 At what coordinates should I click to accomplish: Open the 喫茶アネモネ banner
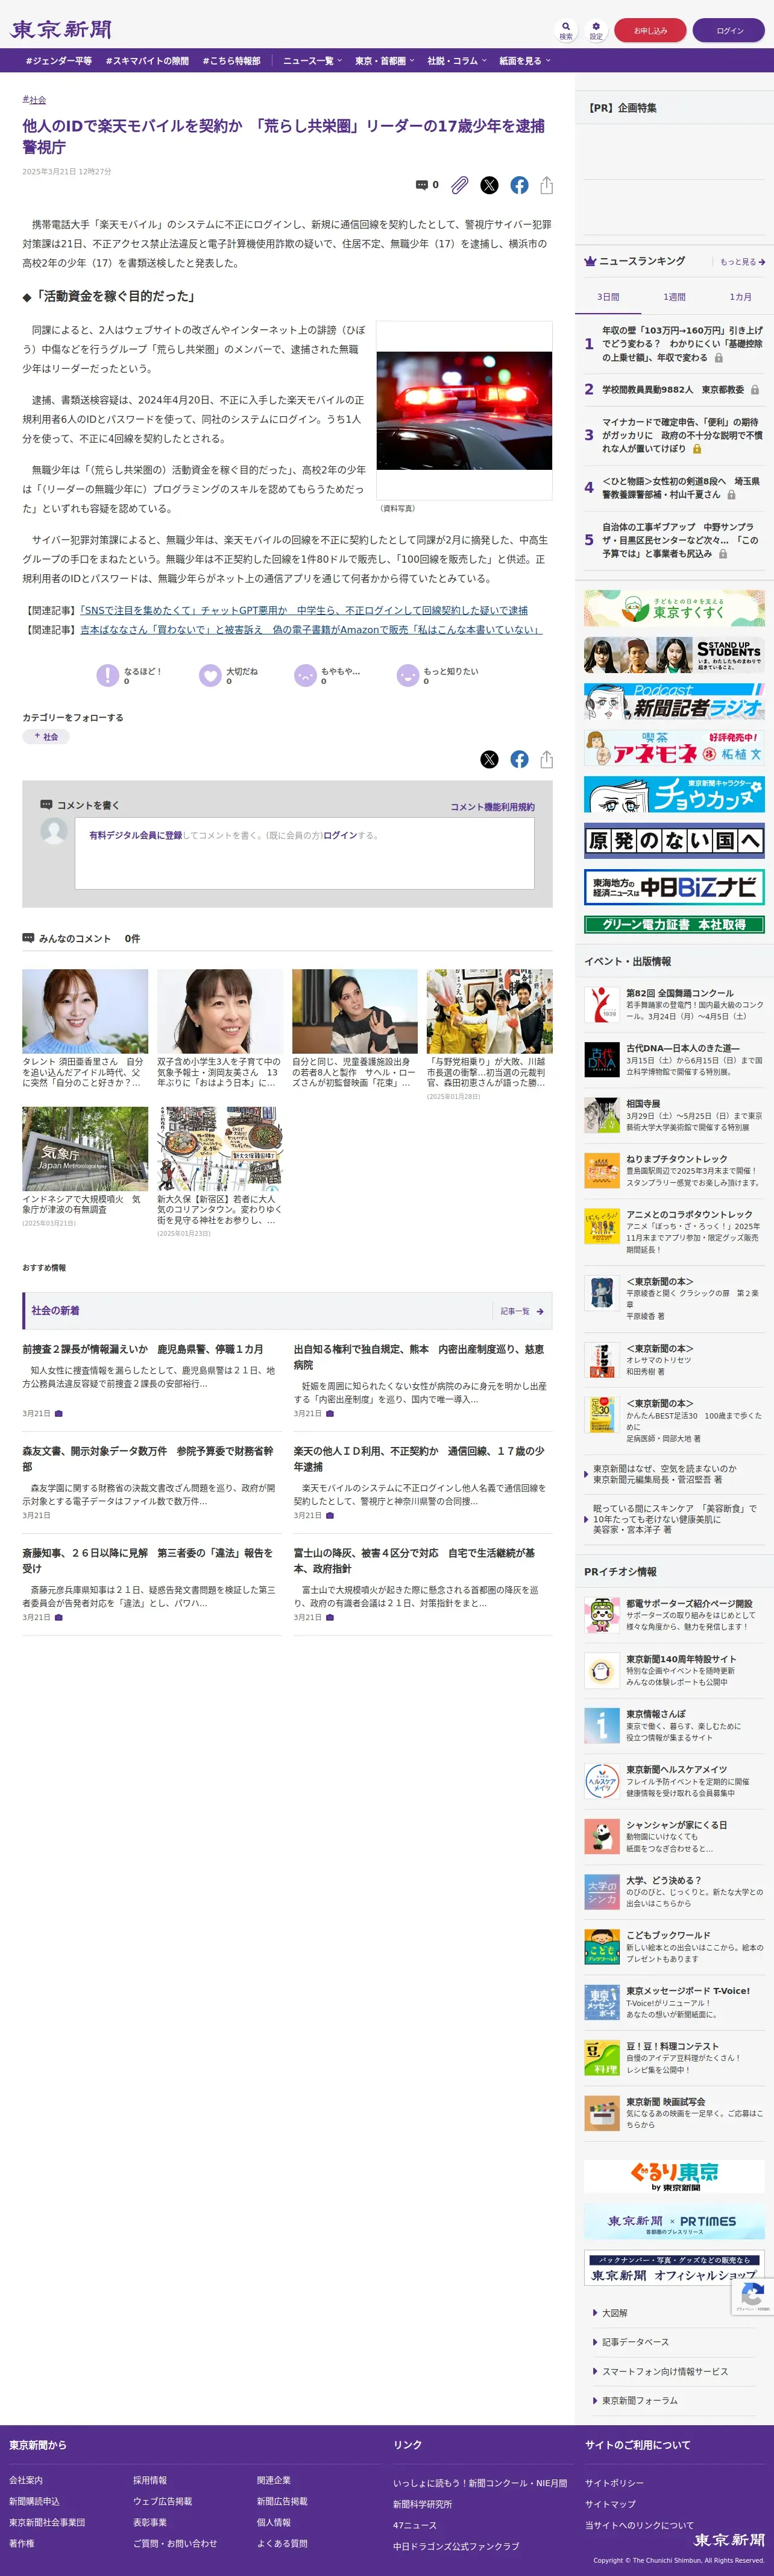click(674, 748)
